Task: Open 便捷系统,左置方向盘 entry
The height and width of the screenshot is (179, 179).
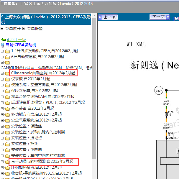Action: [44, 85]
